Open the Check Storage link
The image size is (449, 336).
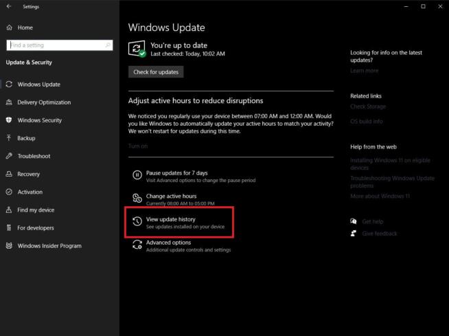pyautogui.click(x=368, y=107)
